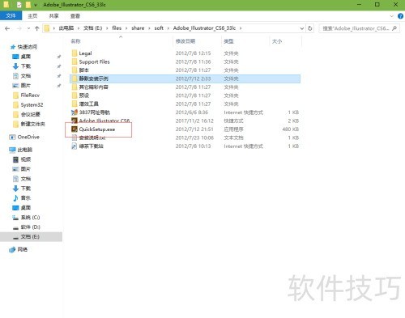This screenshot has height=318, width=405.
Task: Open System32 folder in navigation pane
Action: (x=32, y=105)
